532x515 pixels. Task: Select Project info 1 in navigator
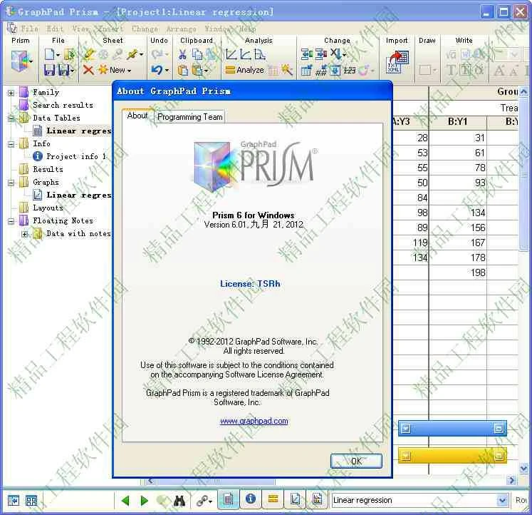(76, 156)
